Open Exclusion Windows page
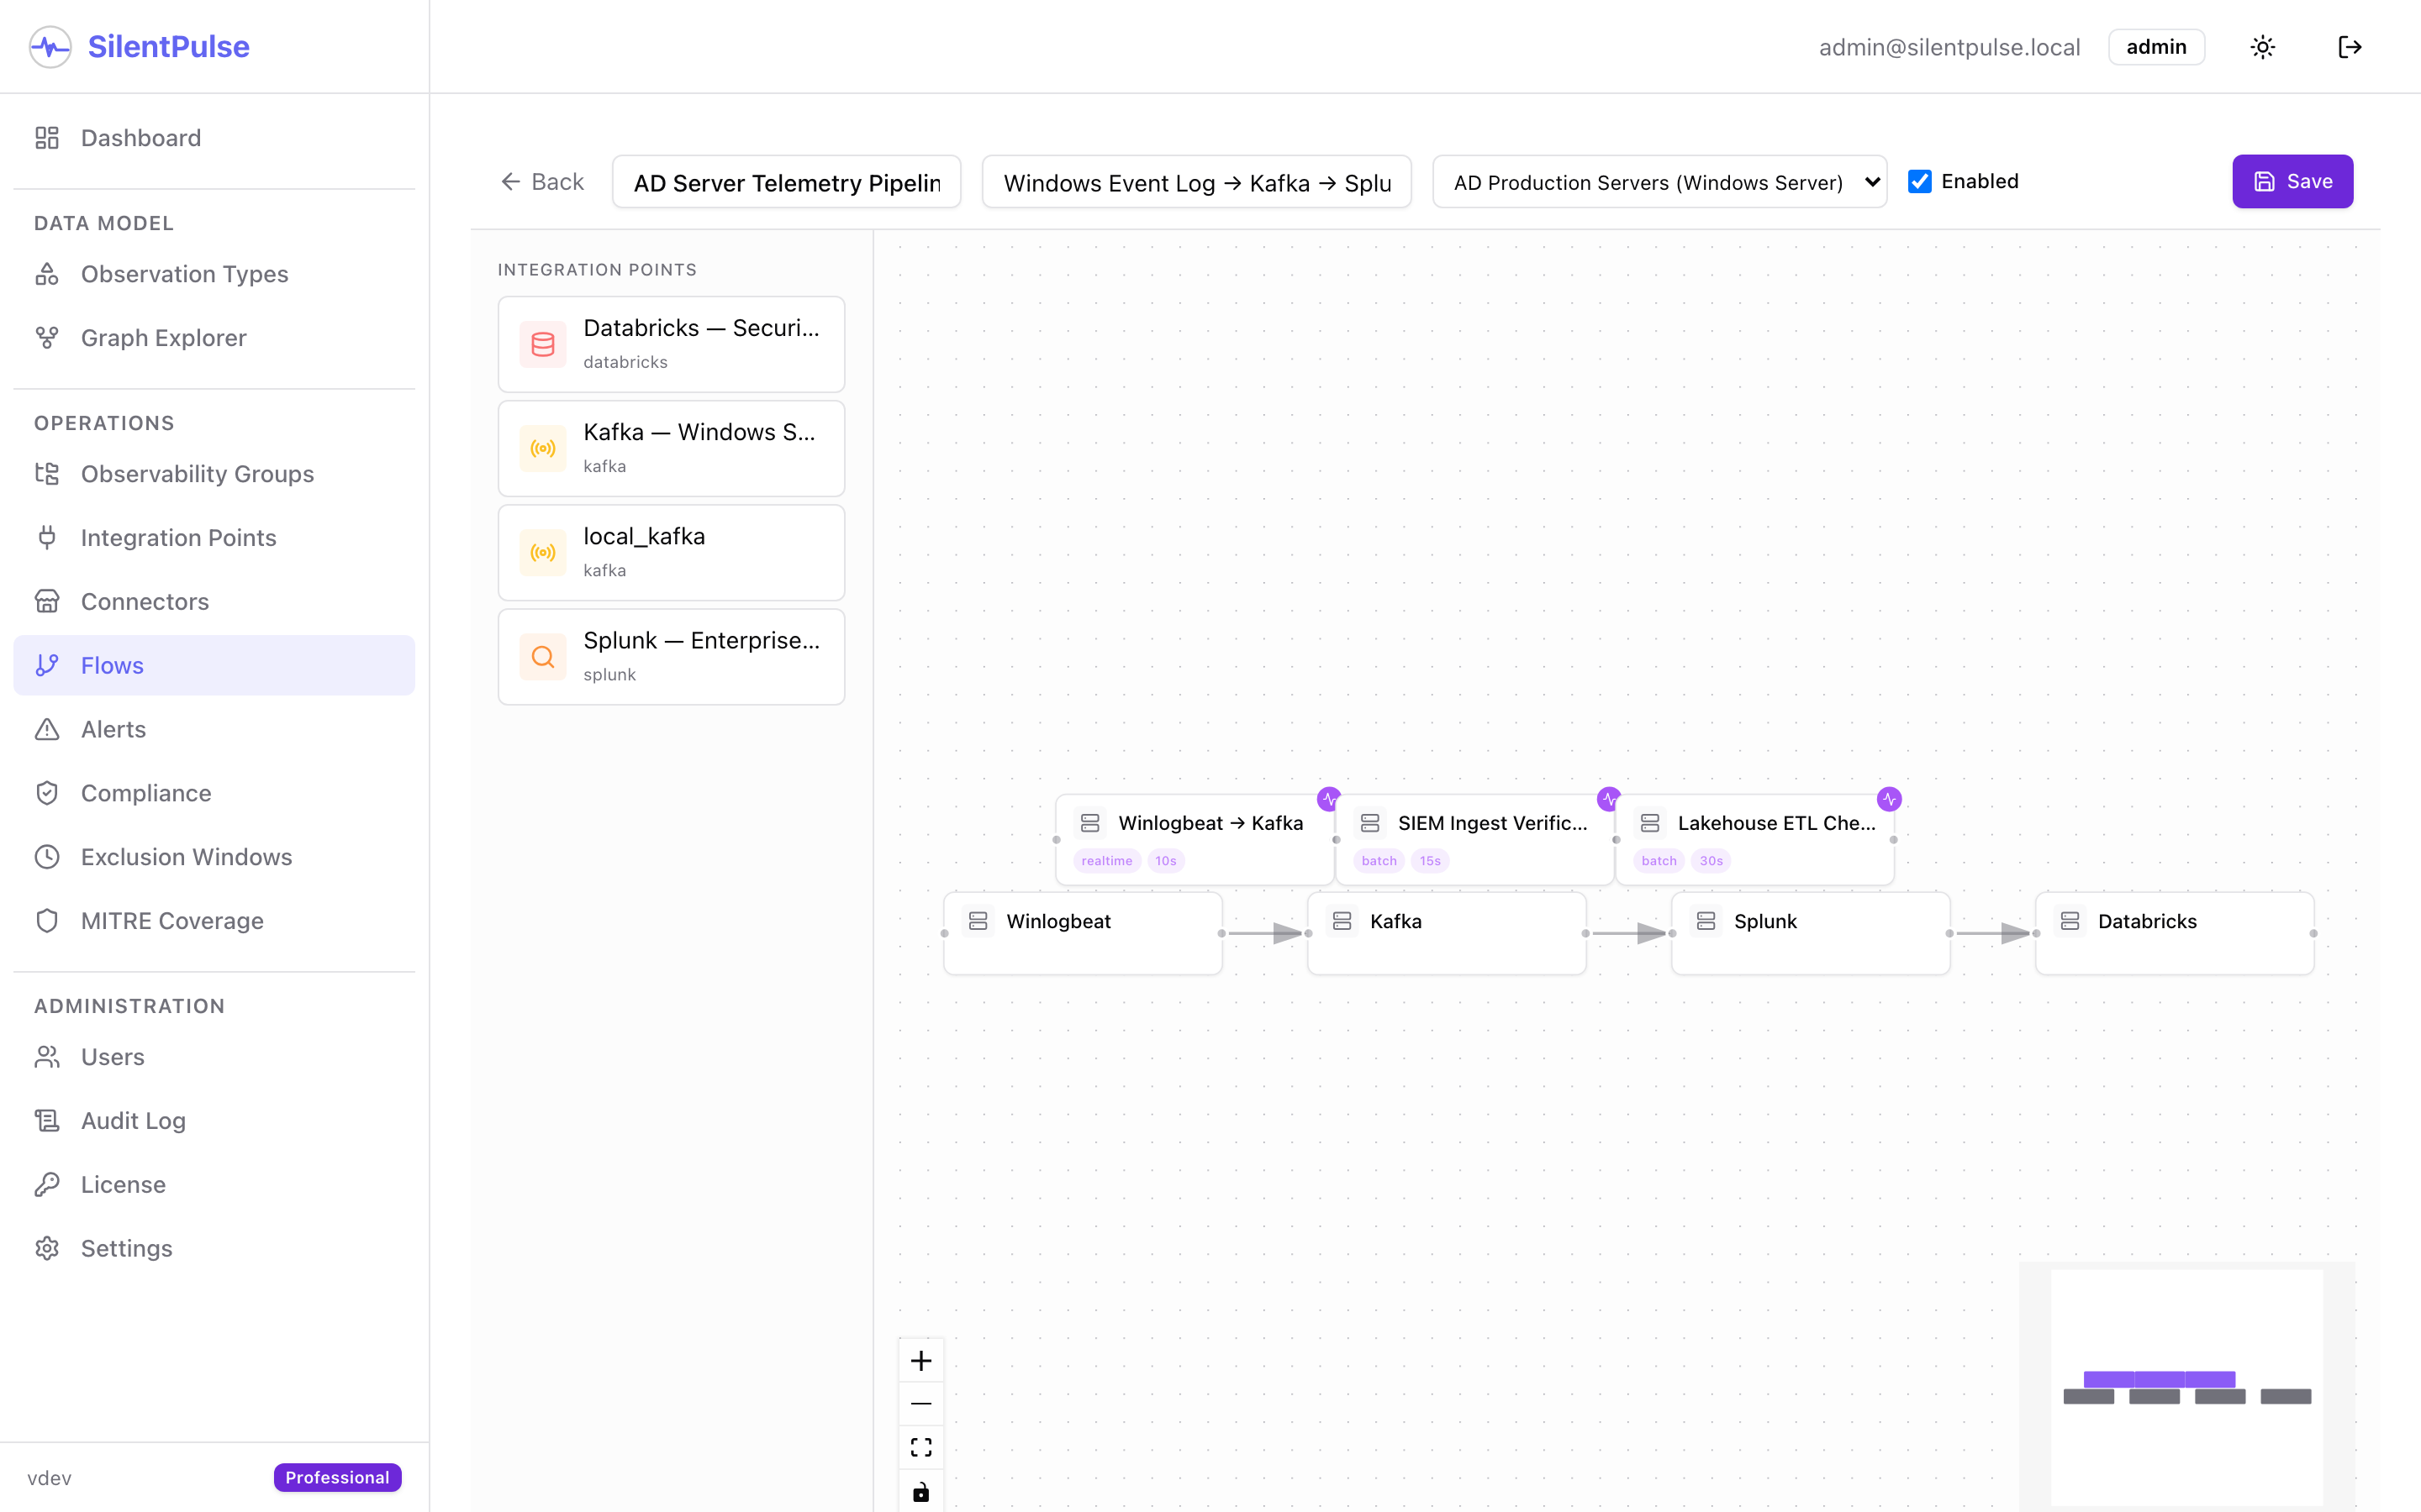This screenshot has height=1512, width=2421. pos(214,857)
